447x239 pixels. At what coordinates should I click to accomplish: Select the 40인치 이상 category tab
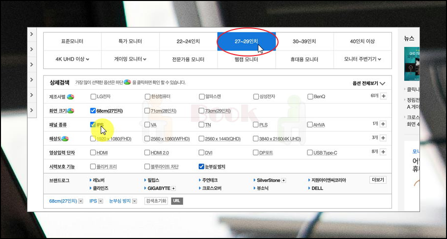(363, 41)
